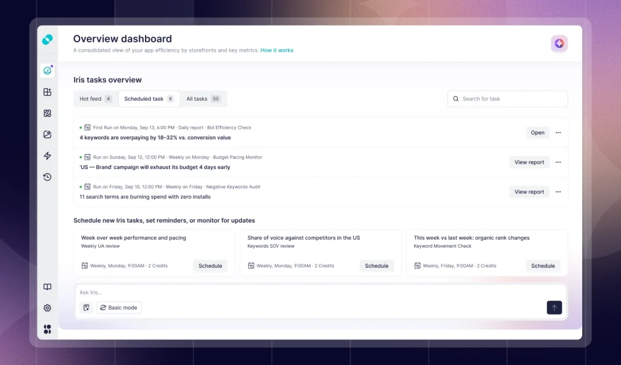Click 'This week vs last week' card title
The width and height of the screenshot is (621, 365).
click(472, 237)
